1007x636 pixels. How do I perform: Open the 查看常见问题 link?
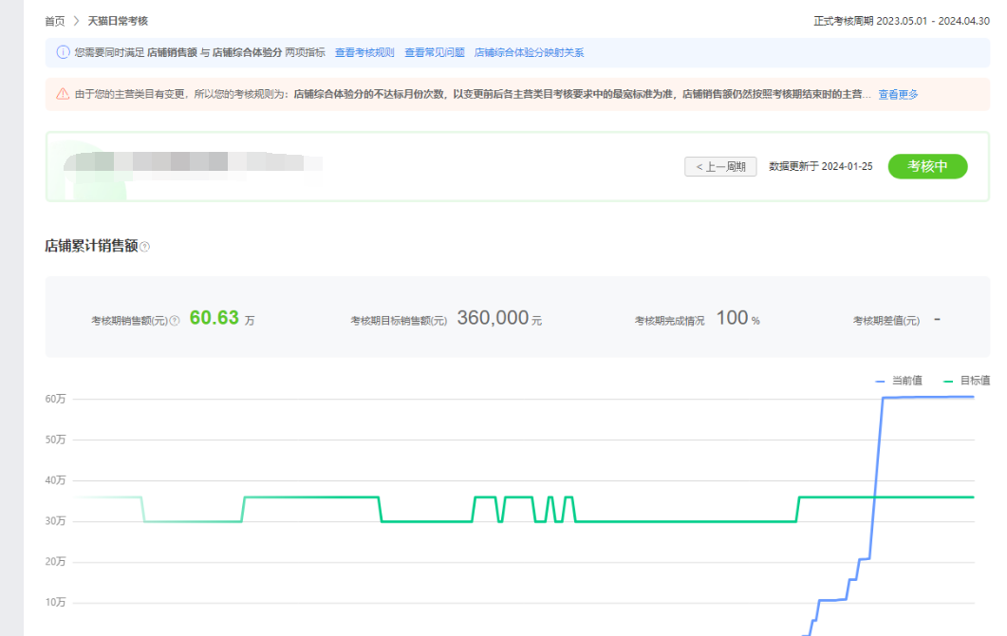pyautogui.click(x=434, y=53)
